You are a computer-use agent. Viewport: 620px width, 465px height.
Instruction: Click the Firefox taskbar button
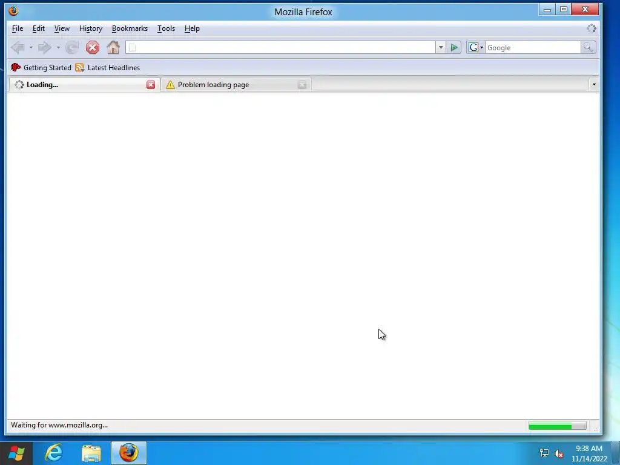coord(129,453)
